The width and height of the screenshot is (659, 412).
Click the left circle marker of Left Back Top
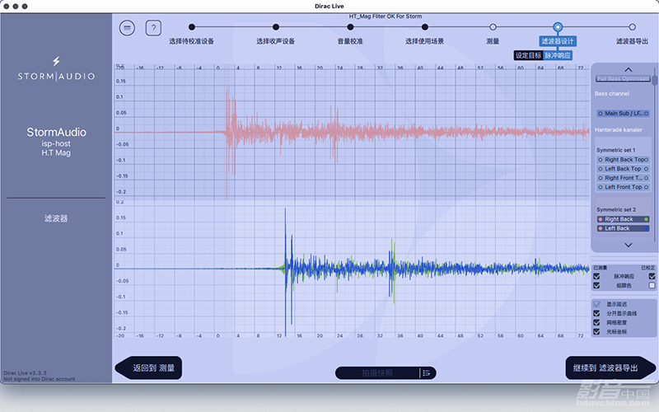(601, 169)
